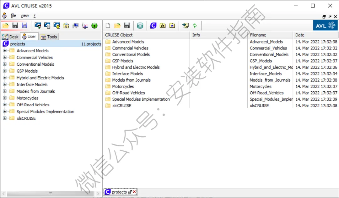Click the chart results icon in toolbar
The width and height of the screenshot is (339, 198).
point(85,26)
